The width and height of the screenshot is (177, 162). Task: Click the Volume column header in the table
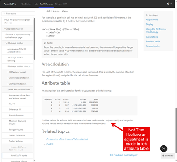tap(83, 100)
